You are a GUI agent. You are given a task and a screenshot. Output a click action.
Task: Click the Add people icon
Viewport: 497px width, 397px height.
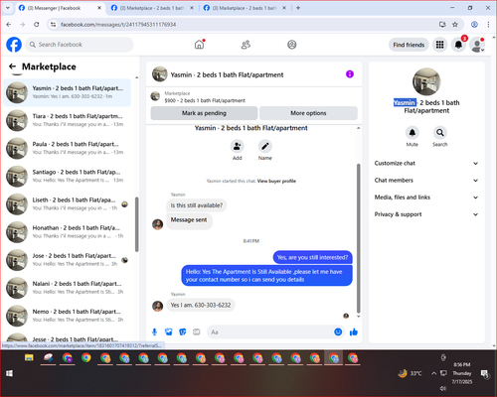(x=238, y=146)
